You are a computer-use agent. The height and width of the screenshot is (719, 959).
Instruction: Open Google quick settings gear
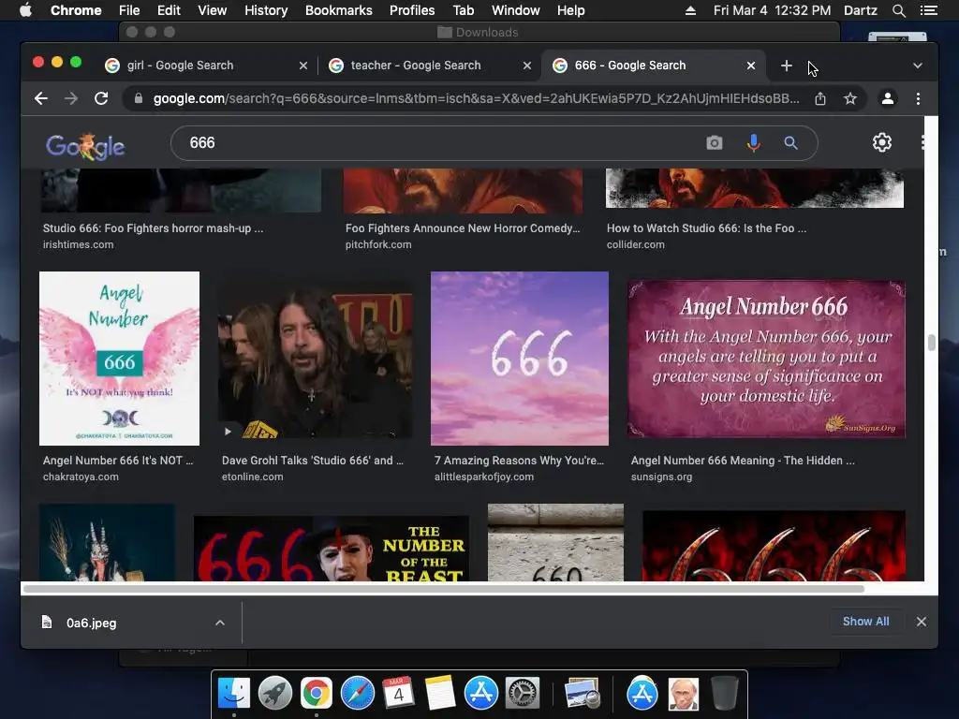(x=881, y=142)
